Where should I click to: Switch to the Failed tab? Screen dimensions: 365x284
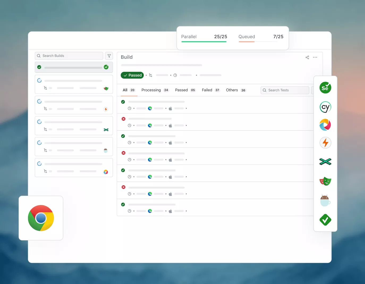[211, 90]
